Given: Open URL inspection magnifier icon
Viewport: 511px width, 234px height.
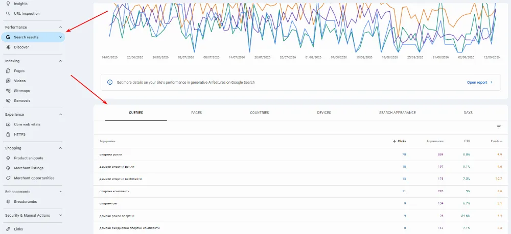Looking at the screenshot, I should pyautogui.click(x=8, y=14).
